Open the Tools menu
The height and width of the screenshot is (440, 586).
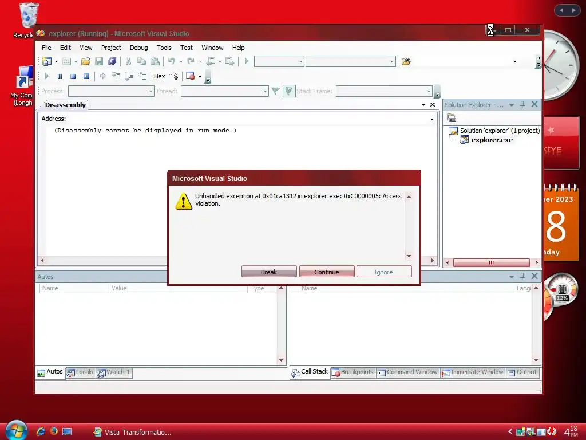click(x=164, y=48)
